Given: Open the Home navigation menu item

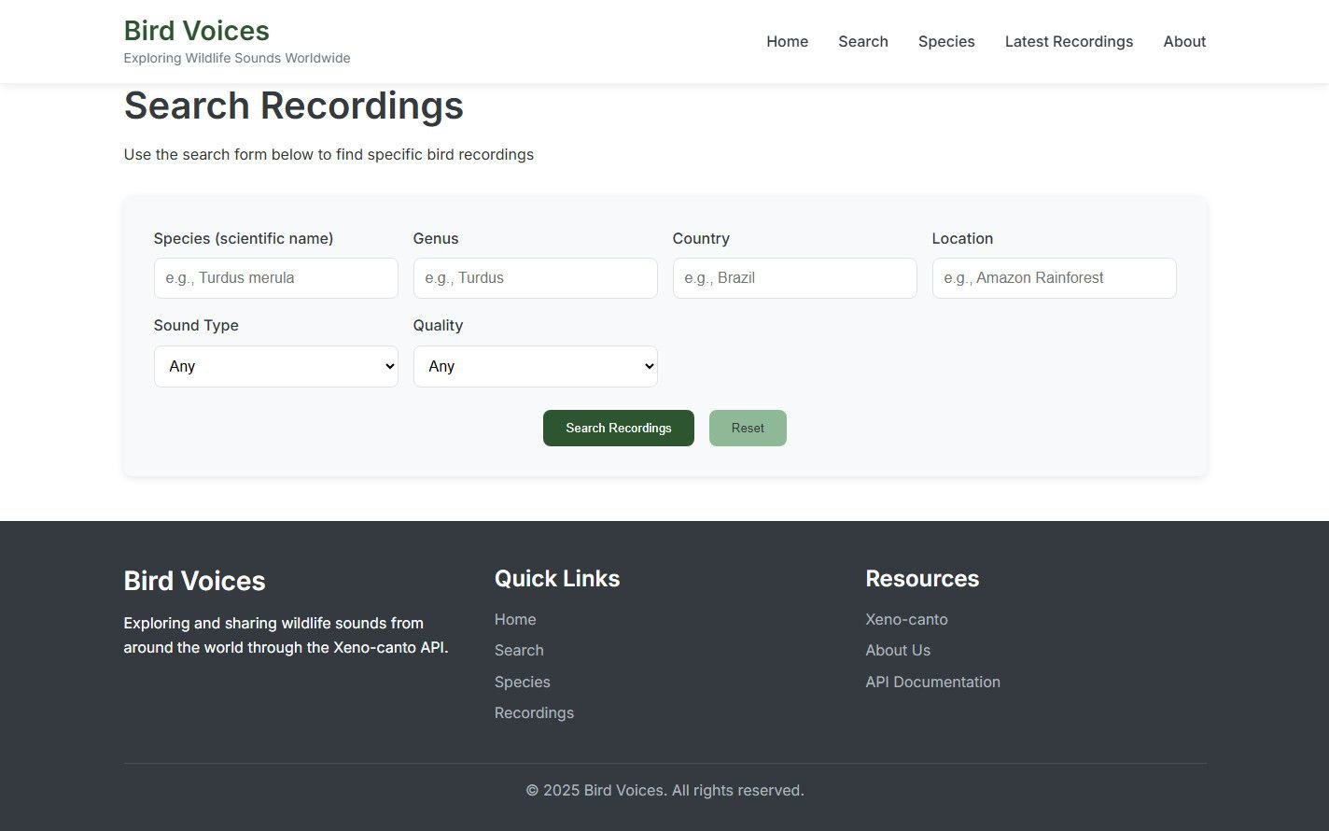Looking at the screenshot, I should tap(787, 41).
